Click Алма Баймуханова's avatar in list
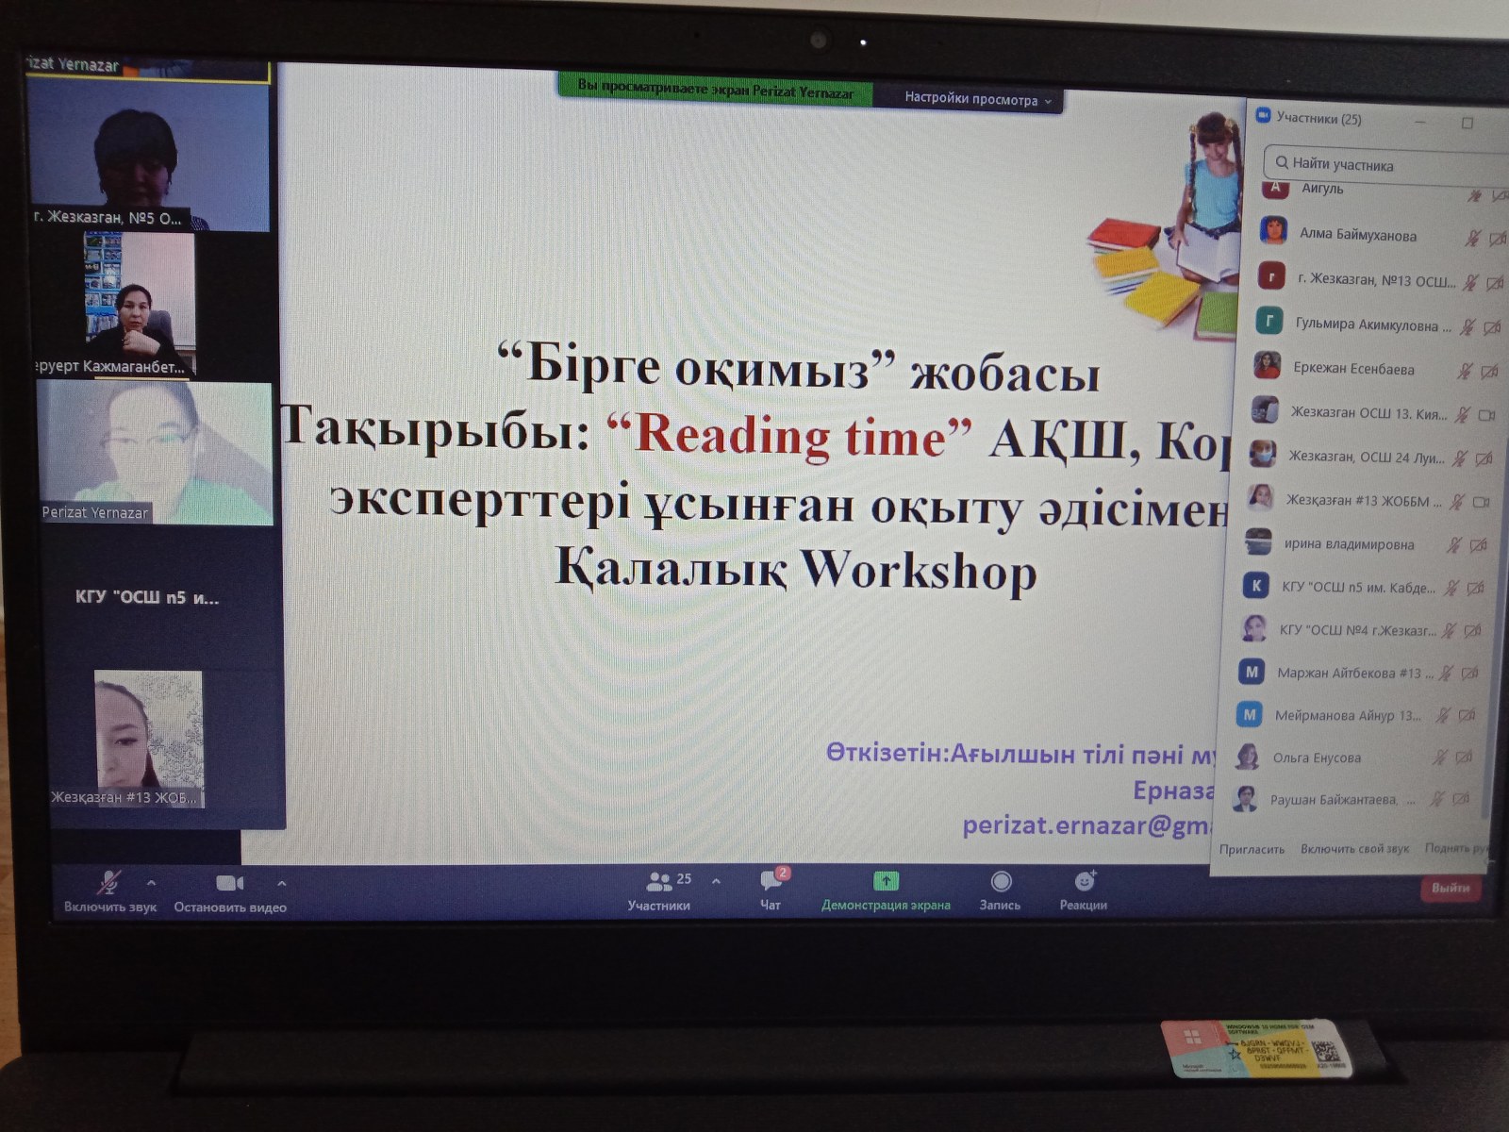Image resolution: width=1509 pixels, height=1132 pixels. [x=1274, y=231]
